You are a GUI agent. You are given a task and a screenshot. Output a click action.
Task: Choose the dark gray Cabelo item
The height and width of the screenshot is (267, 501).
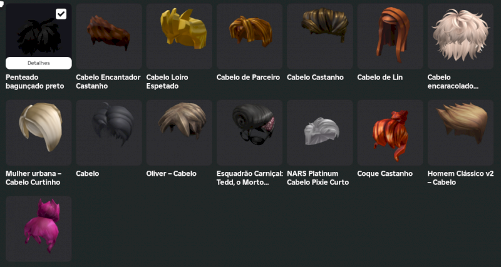(x=109, y=133)
